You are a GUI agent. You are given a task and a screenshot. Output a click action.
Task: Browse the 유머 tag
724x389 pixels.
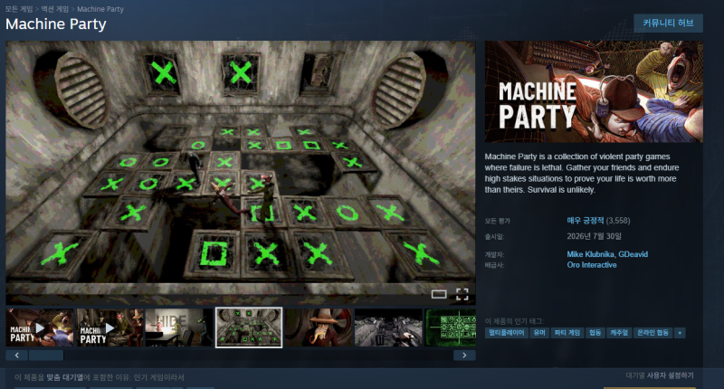tap(538, 333)
